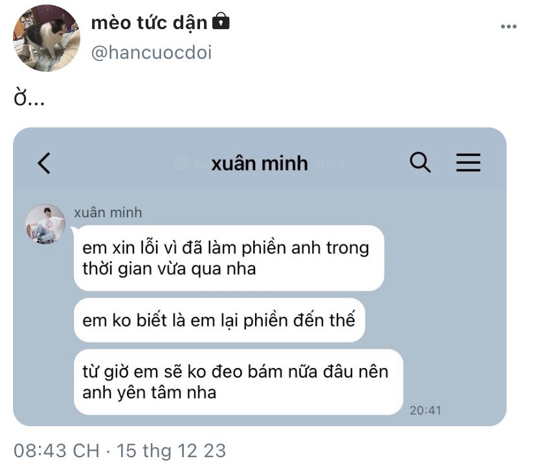Click the date 15 thg 12 23
The width and height of the screenshot is (536, 474).
[172, 451]
